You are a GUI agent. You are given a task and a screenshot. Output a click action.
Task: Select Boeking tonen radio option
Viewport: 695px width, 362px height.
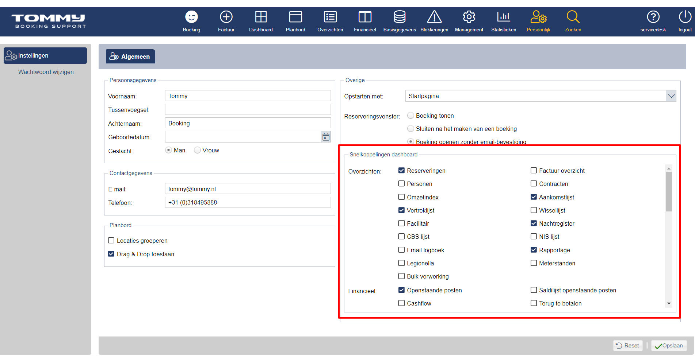pos(410,116)
